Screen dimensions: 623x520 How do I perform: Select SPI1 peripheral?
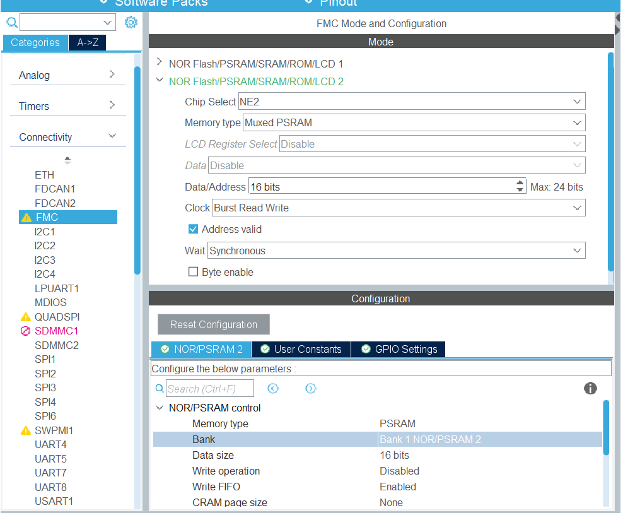pos(45,359)
